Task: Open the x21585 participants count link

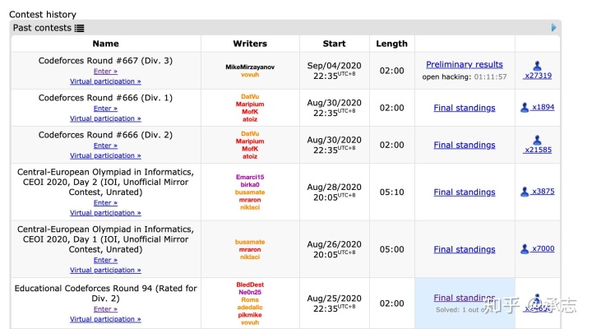Action: coord(538,150)
